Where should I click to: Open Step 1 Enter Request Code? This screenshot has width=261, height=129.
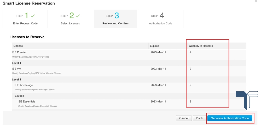[x=25, y=19]
